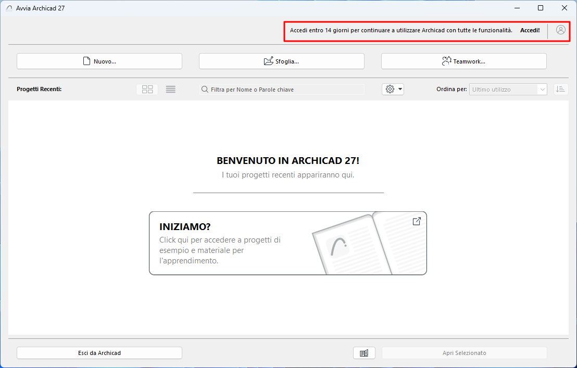Minimize the Avvia Archicad 27 window
Viewport: 577px width, 368px height.
(517, 8)
